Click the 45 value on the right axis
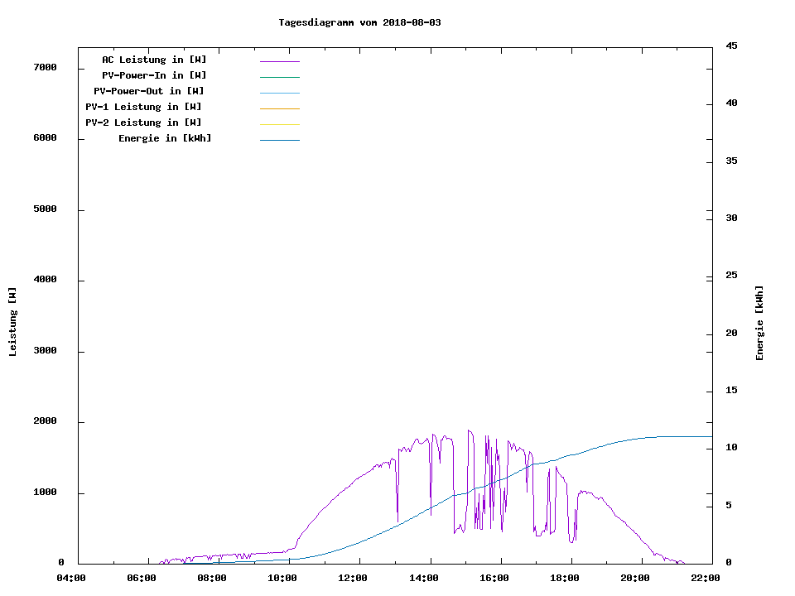This screenshot has width=795, height=596. (731, 46)
